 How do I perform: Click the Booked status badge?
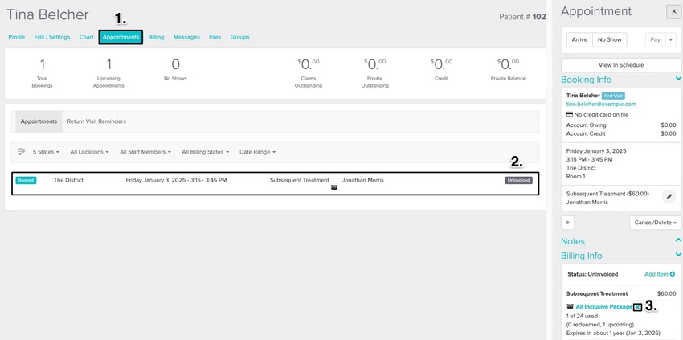(x=27, y=180)
